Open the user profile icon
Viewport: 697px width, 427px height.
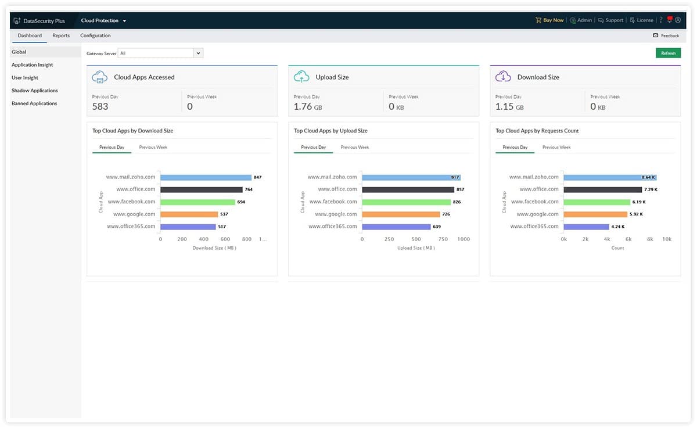[678, 20]
